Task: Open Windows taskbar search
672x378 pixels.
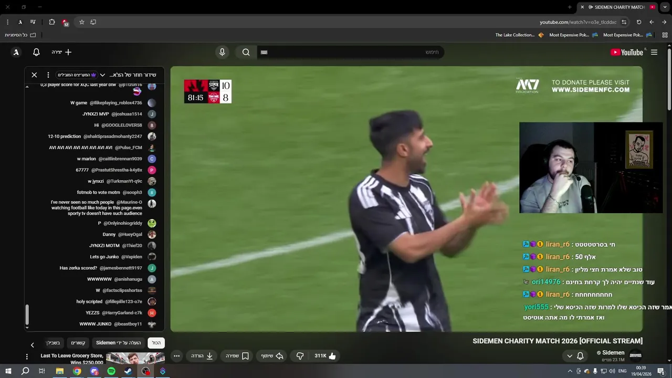Action: click(x=25, y=371)
